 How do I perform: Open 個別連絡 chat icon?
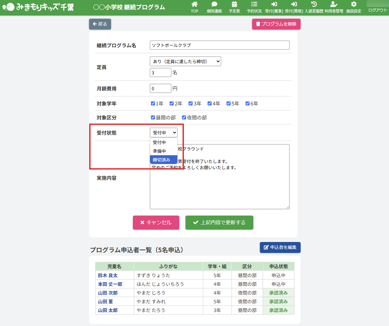click(x=214, y=4)
